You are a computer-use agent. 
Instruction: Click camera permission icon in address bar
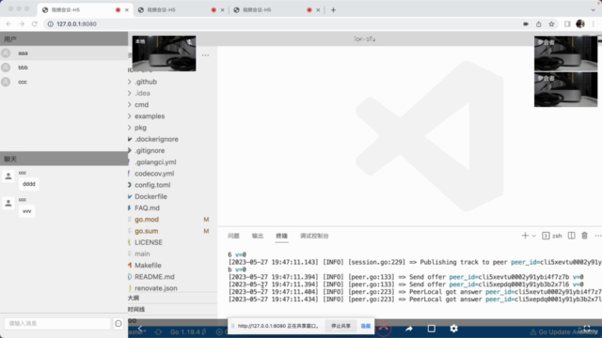point(526,23)
